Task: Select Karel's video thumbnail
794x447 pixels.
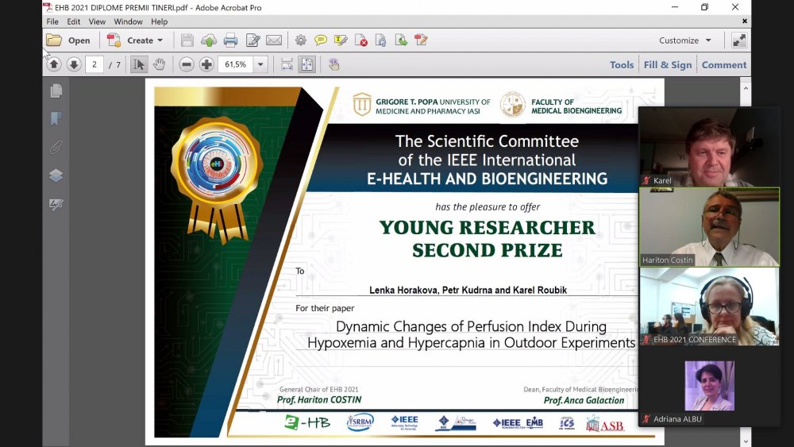Action: 709,147
